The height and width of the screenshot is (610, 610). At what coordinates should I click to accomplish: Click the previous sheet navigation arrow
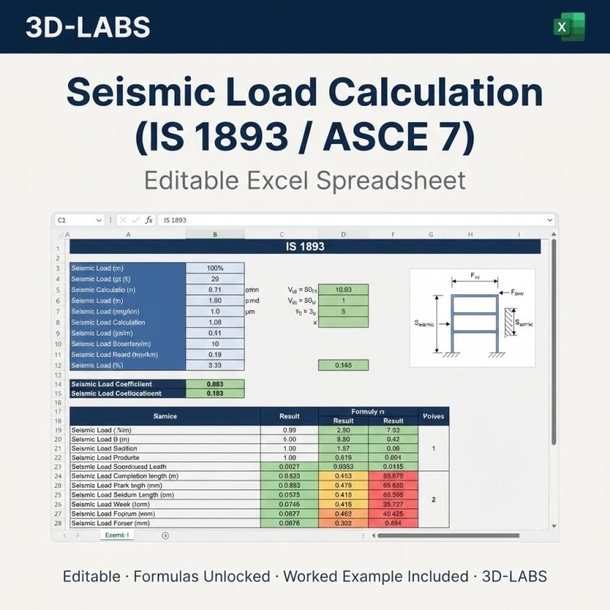click(x=65, y=536)
